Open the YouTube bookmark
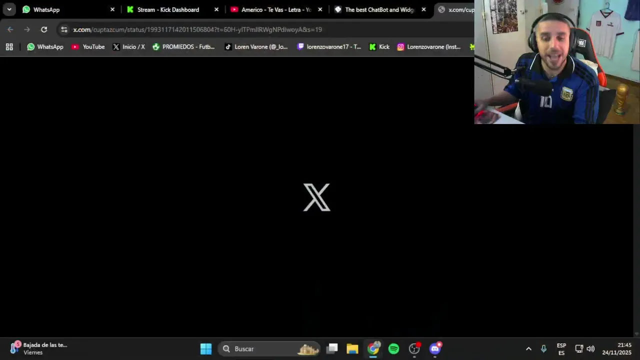Screen dimensions: 640x360 pyautogui.click(x=88, y=47)
